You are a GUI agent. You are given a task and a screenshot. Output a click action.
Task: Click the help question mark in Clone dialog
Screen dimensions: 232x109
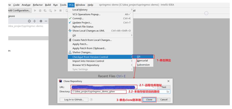[x=91, y=100]
